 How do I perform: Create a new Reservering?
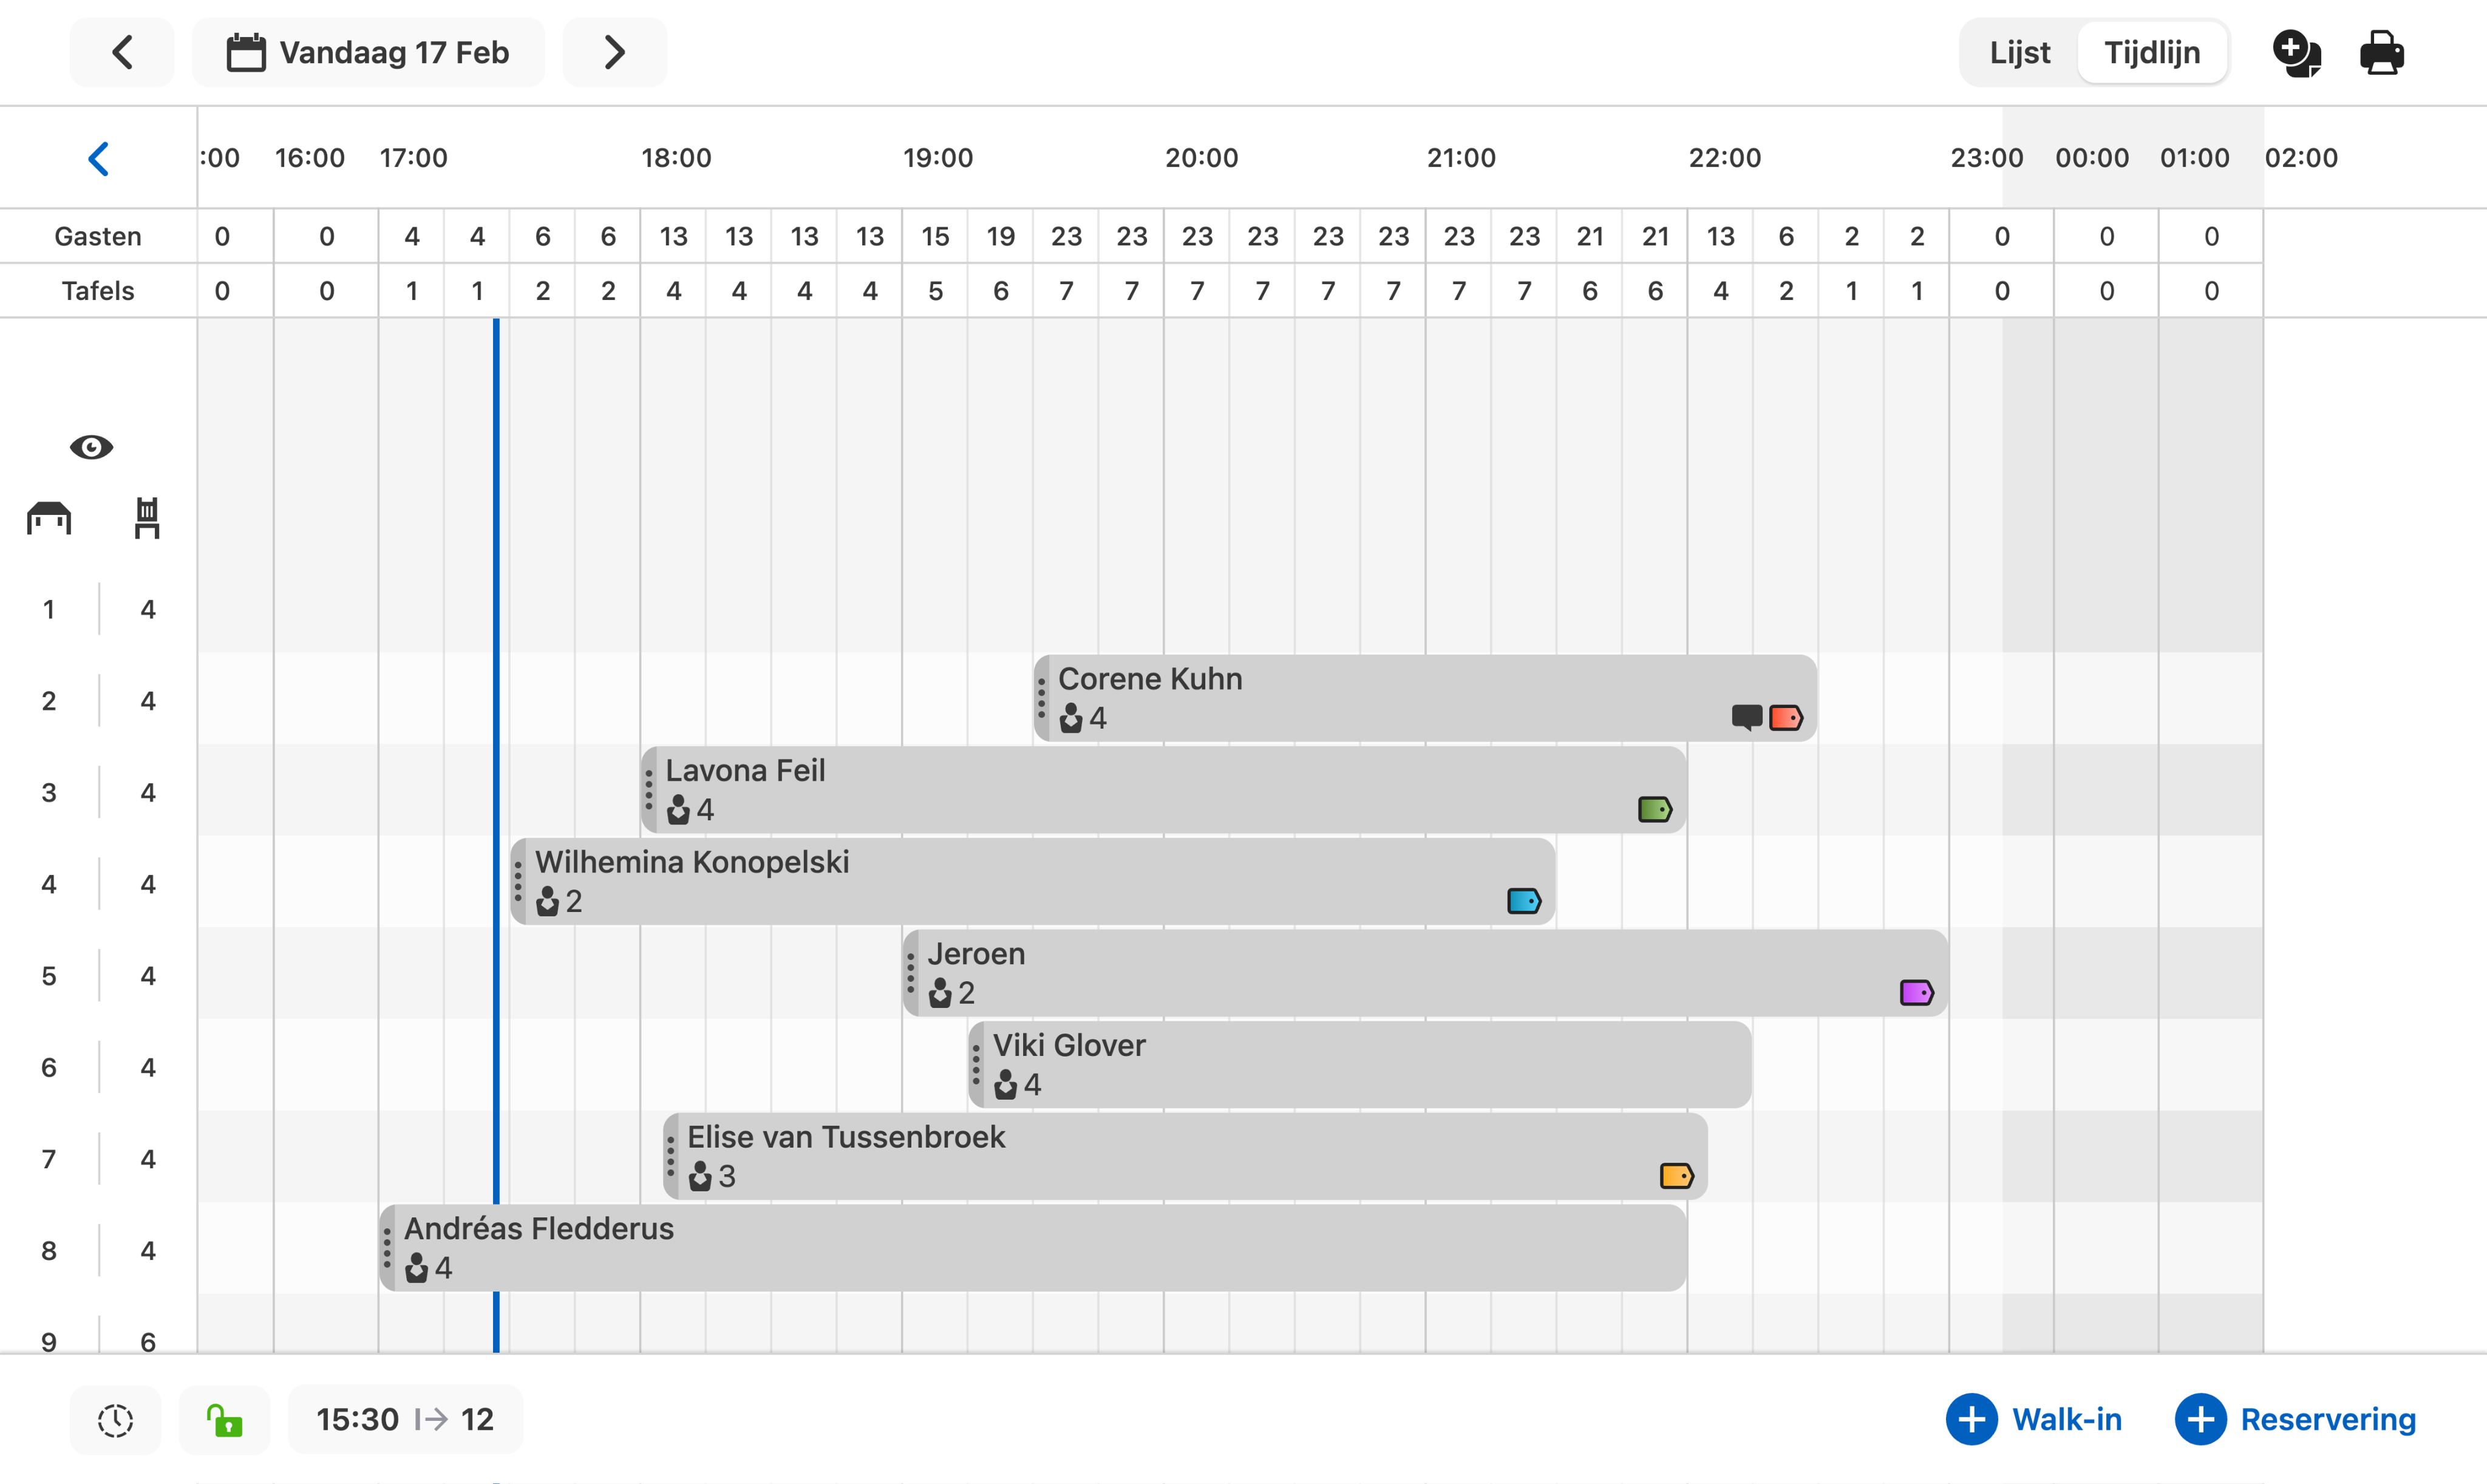pyautogui.click(x=2296, y=1419)
